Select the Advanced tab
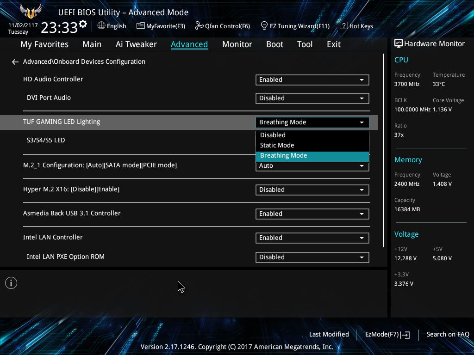Screen dimensions: 474x355 coord(189,44)
